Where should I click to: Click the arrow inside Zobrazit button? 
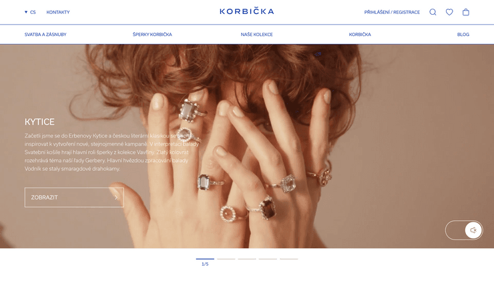click(x=116, y=198)
